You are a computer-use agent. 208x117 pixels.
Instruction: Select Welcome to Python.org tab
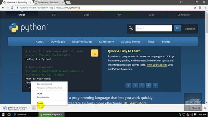click(17, 2)
